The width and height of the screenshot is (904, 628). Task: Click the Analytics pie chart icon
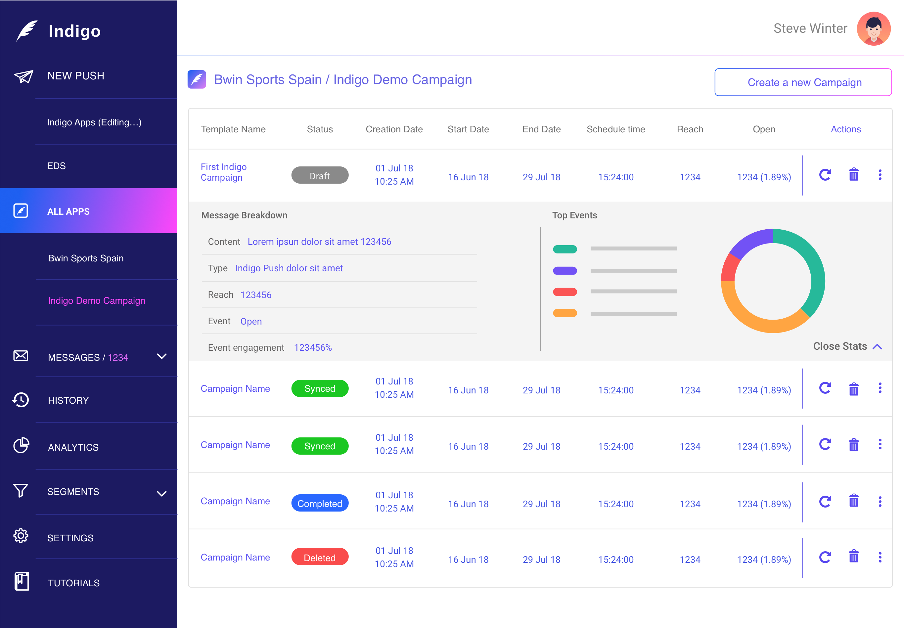(x=21, y=446)
